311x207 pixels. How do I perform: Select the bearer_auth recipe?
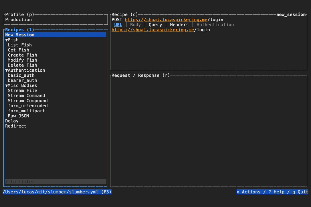tap(22, 80)
